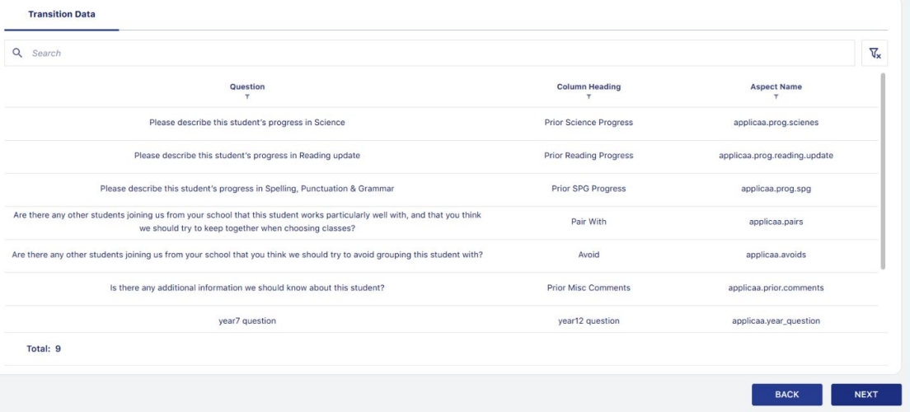Sort by the Column Heading header
Screen dimensions: 910x412
point(589,87)
